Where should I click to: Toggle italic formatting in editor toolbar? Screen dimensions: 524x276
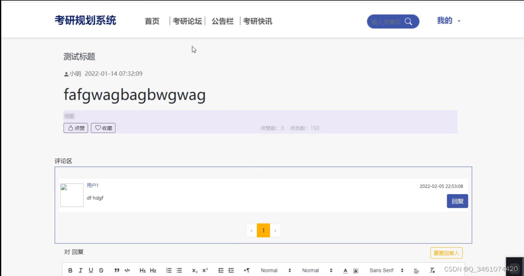[x=81, y=270]
